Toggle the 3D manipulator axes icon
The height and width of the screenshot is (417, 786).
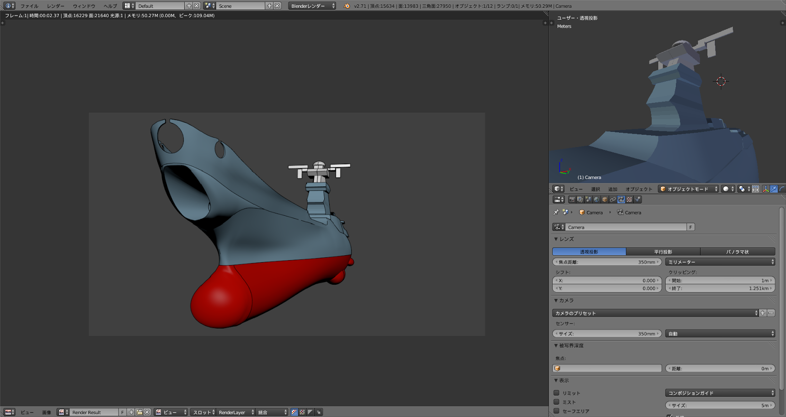[765, 189]
